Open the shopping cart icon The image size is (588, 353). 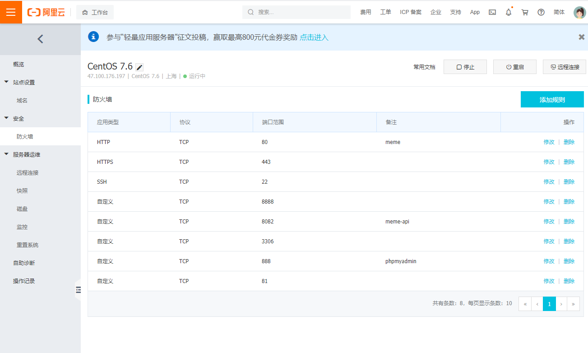tap(525, 12)
